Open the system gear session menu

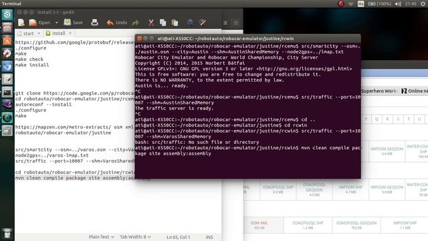[x=423, y=4]
